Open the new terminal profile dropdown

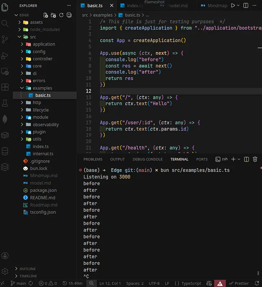coord(239,159)
